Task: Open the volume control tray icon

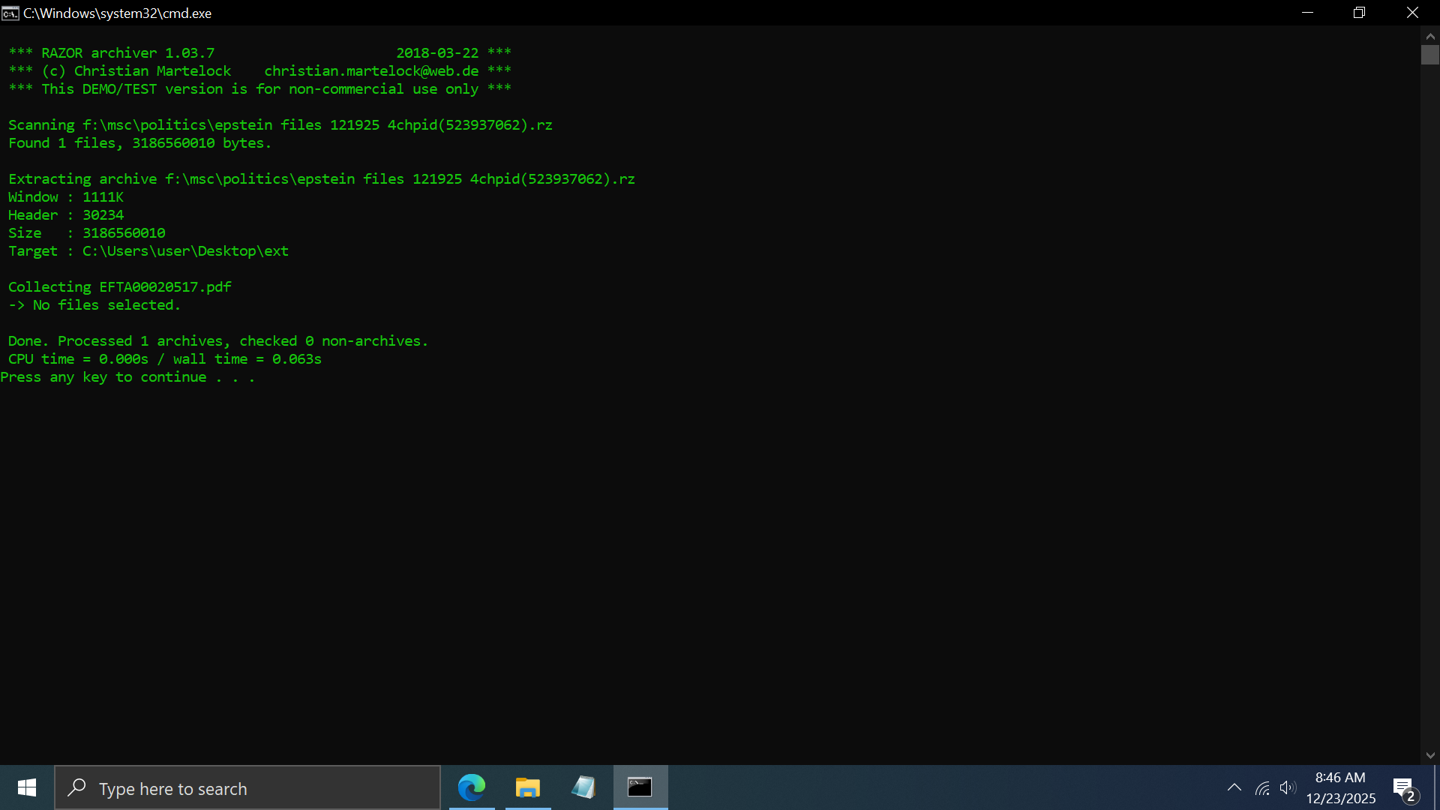Action: tap(1288, 788)
